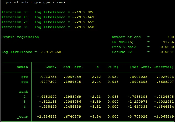
Task: Select _cons coefficient -2.386838
Action: click(x=47, y=116)
